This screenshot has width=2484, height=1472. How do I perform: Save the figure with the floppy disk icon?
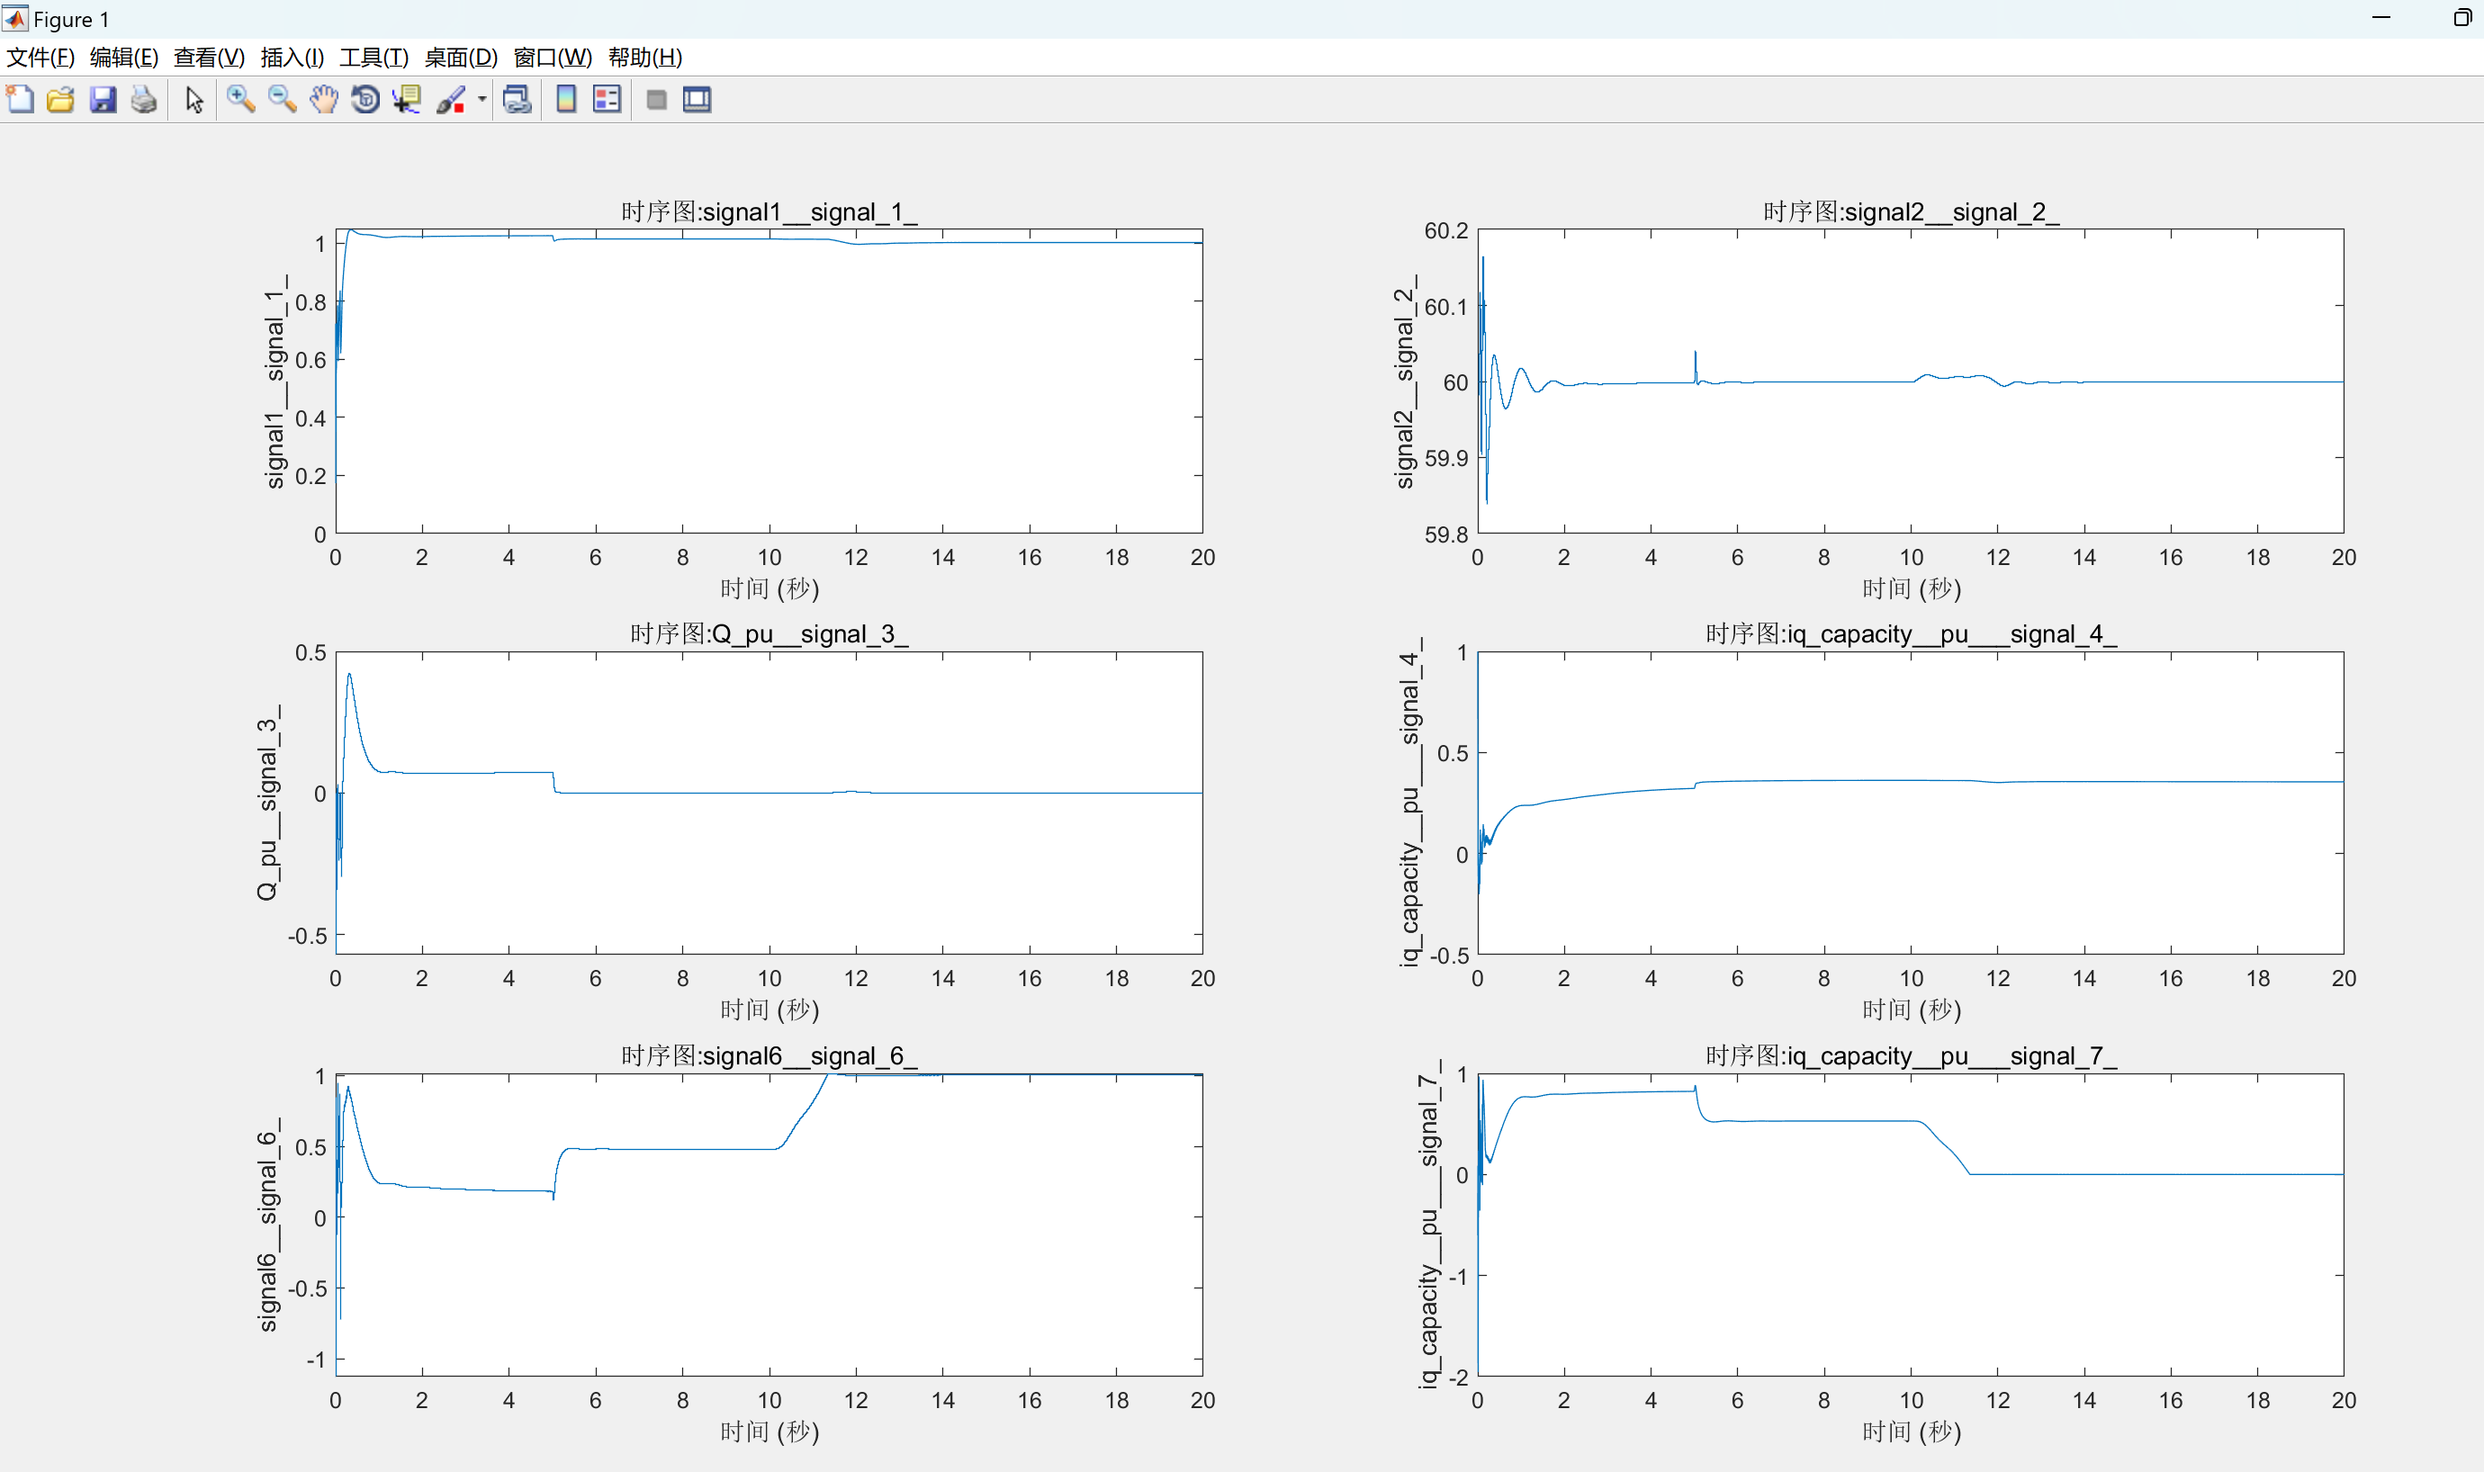click(x=103, y=99)
